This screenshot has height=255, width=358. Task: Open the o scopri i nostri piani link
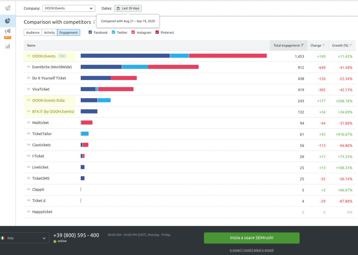[x=252, y=250]
